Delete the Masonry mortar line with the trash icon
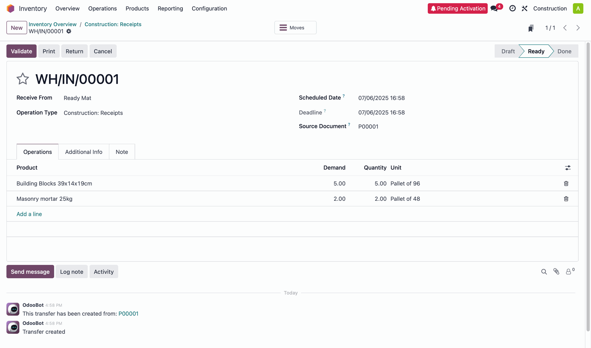 [x=566, y=199]
